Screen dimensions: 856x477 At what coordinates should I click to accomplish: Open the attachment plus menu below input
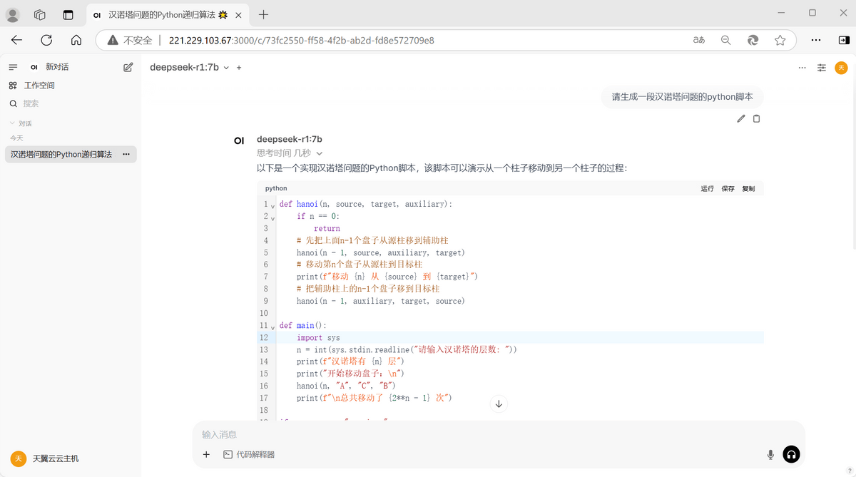[x=206, y=454]
